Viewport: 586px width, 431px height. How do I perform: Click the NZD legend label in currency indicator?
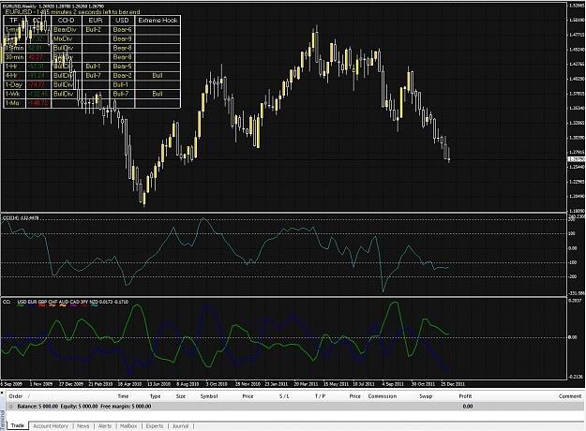point(94,302)
